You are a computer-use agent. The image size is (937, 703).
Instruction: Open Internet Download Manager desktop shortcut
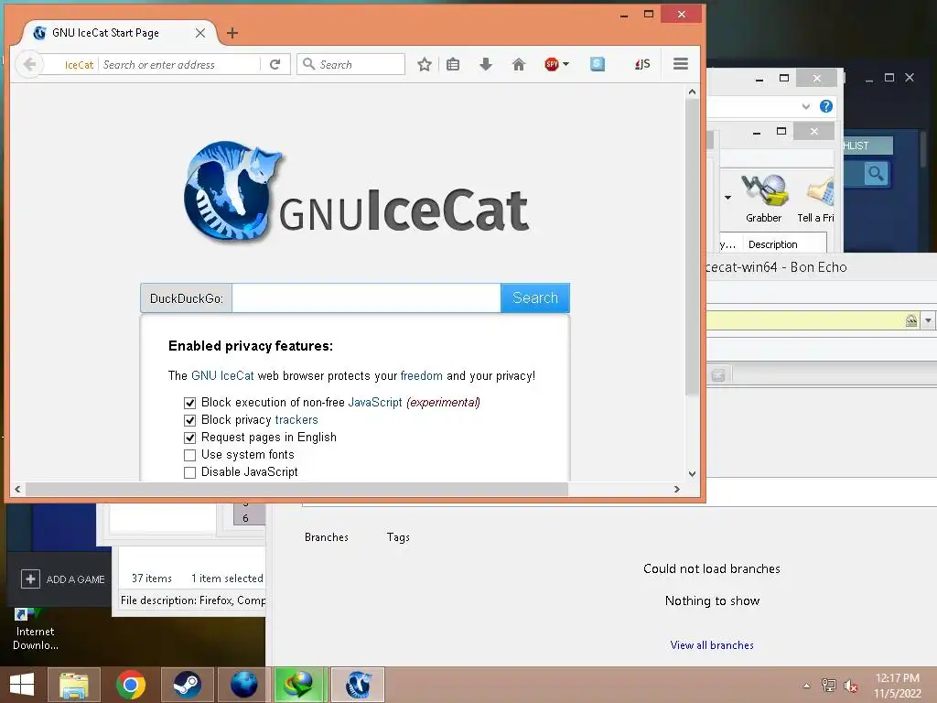(x=36, y=629)
